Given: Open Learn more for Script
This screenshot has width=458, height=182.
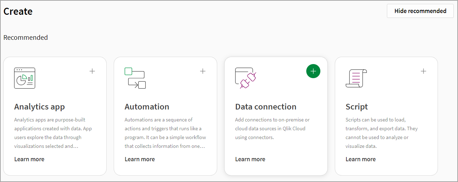Looking at the screenshot, I should point(361,159).
